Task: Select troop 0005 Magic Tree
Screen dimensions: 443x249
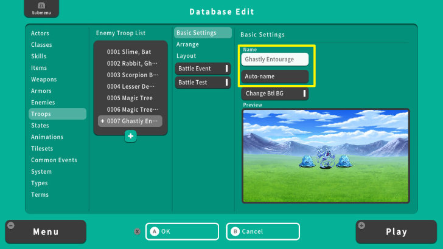Action: [x=130, y=98]
